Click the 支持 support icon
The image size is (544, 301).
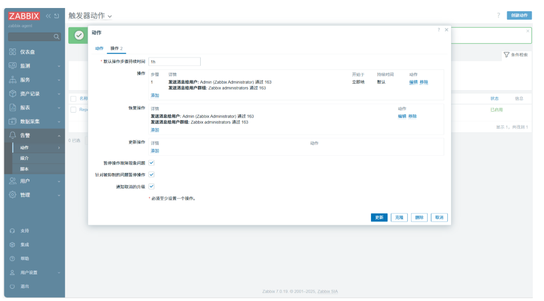click(12, 231)
